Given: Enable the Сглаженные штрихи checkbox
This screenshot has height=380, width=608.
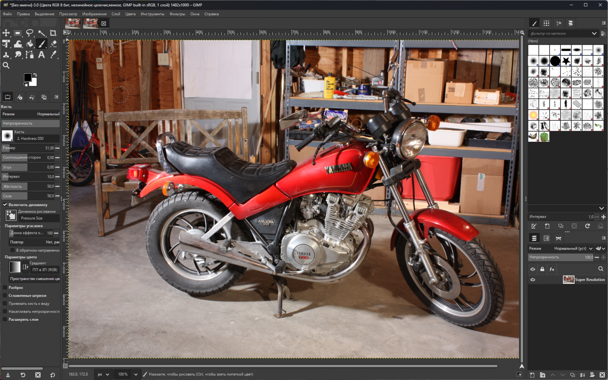Looking at the screenshot, I should pyautogui.click(x=5, y=296).
